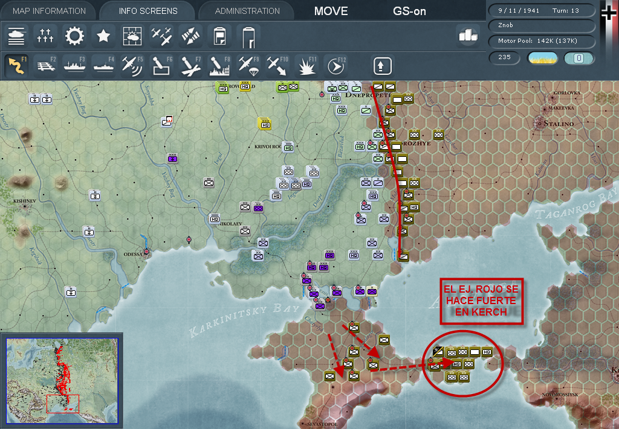The image size is (619, 429).
Task: Open the air doctrine three-planes icon
Action: click(161, 36)
